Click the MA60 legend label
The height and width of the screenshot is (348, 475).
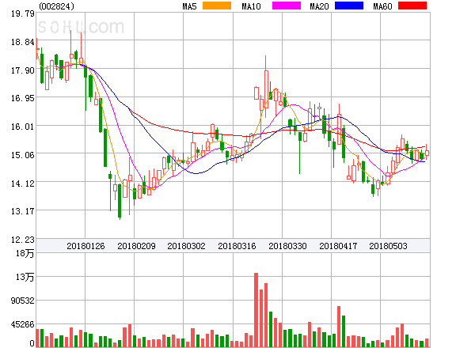pyautogui.click(x=382, y=6)
